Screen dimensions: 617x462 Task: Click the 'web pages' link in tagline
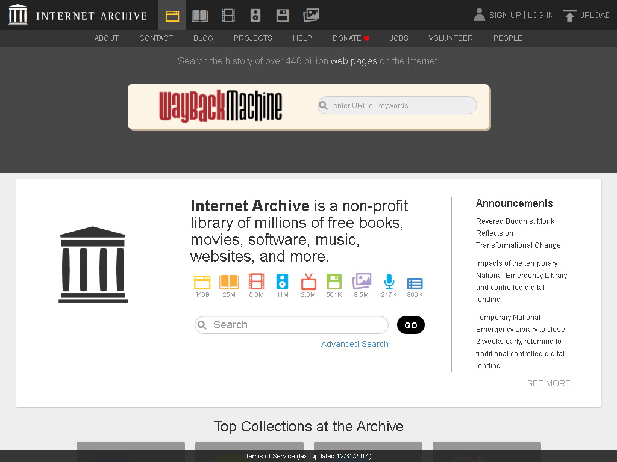(x=353, y=61)
